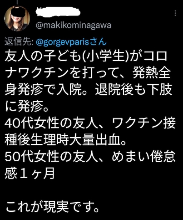This screenshot has height=220, width=183.
Task: Click the line starting 身発疹で入院
Action: pos(89,90)
